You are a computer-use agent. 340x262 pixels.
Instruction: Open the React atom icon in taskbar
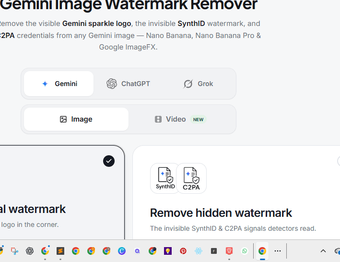click(x=199, y=251)
